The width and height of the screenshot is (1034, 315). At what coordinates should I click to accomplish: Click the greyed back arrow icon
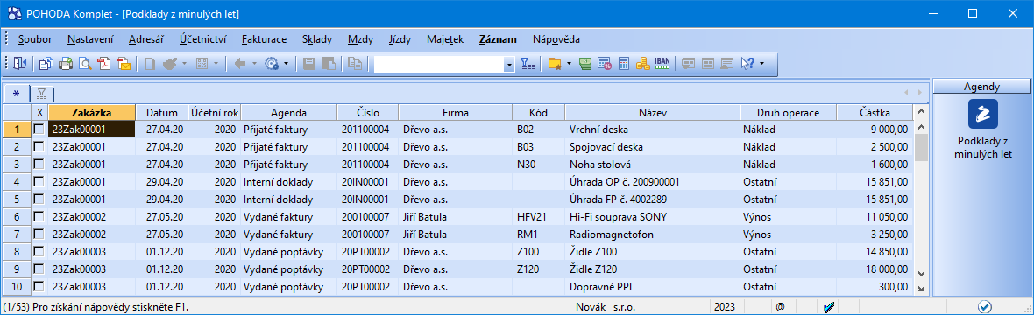(240, 64)
